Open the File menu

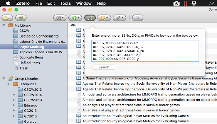38,3
